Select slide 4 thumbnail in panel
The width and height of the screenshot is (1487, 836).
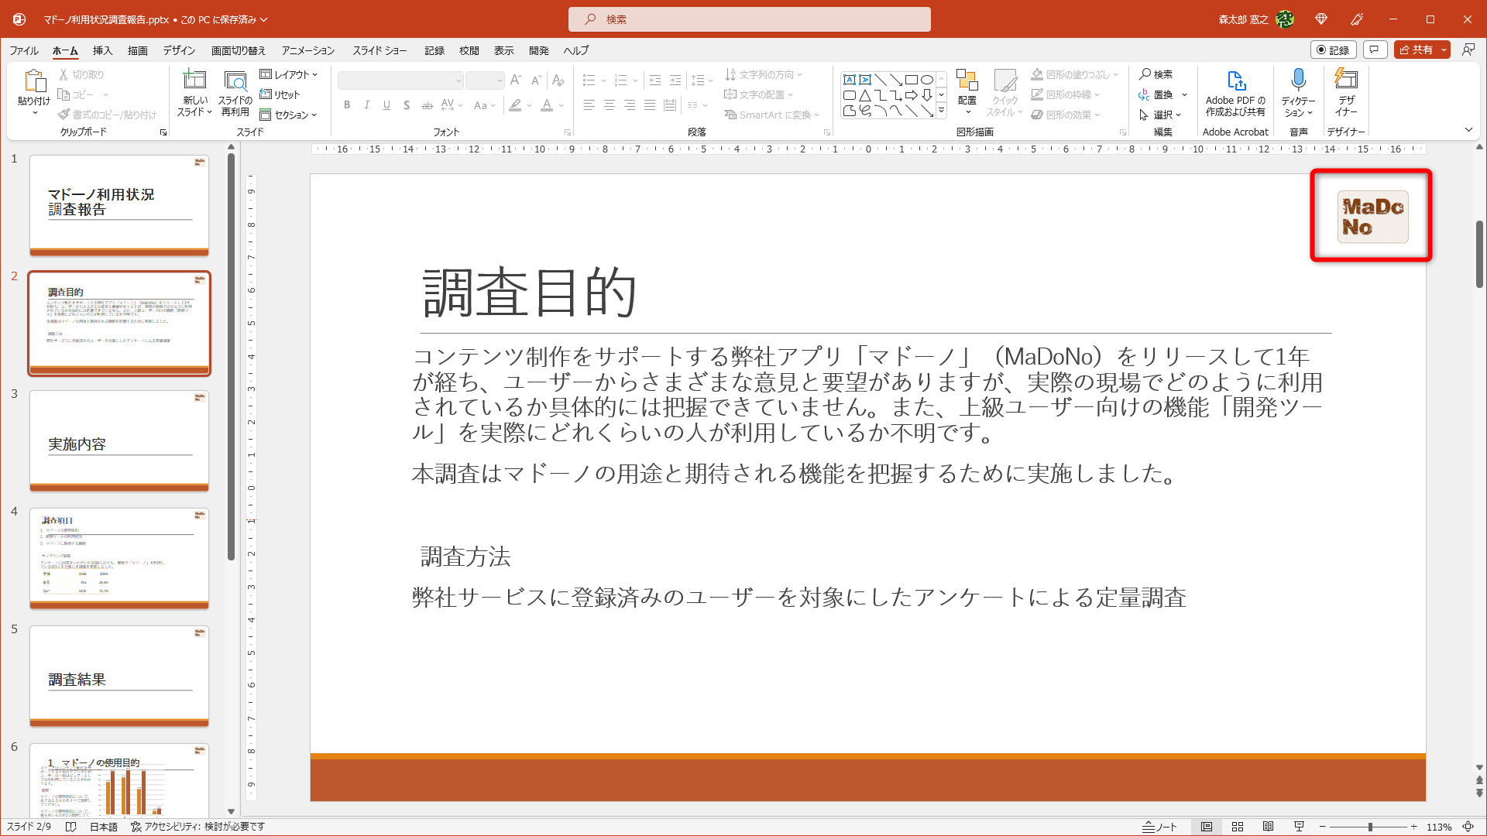(119, 557)
